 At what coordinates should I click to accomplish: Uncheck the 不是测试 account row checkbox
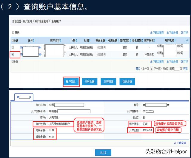13,54
